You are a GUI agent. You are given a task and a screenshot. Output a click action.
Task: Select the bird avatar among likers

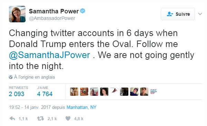coord(114,92)
